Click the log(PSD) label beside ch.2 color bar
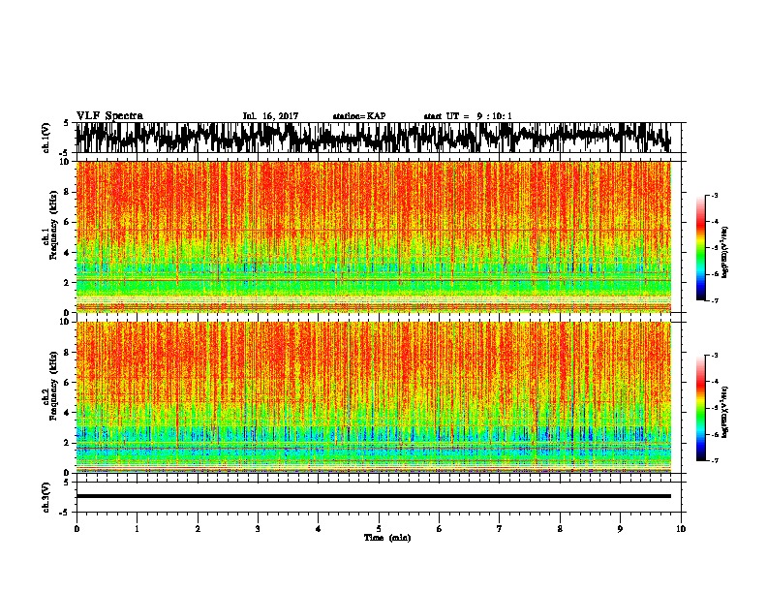The image size is (767, 593). tap(725, 412)
